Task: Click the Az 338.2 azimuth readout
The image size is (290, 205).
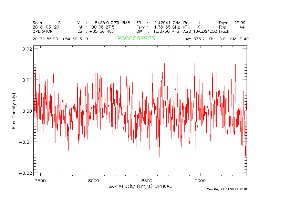Action: point(195,39)
